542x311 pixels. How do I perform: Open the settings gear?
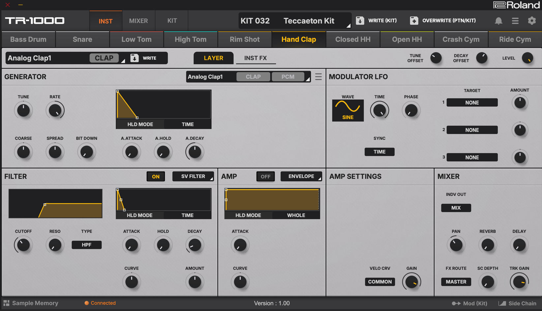tap(531, 21)
